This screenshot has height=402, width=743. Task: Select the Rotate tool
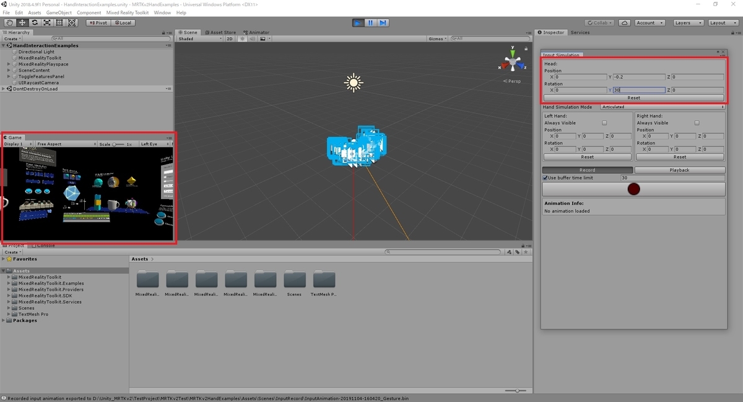(34, 23)
